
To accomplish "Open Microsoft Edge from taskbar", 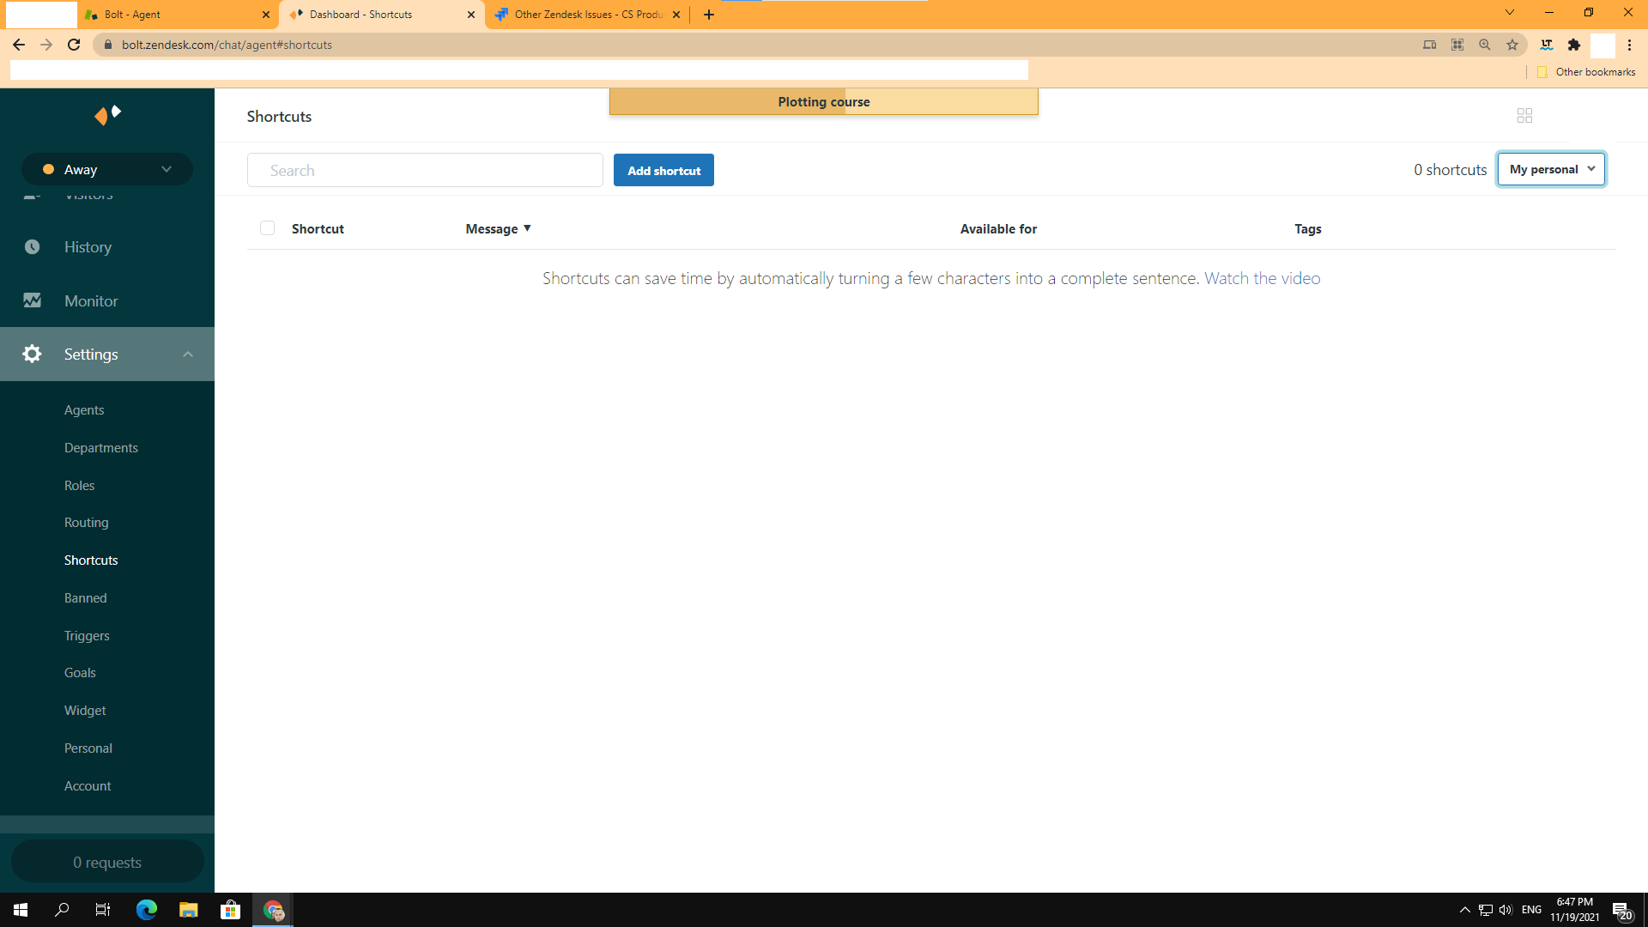I will click(147, 910).
